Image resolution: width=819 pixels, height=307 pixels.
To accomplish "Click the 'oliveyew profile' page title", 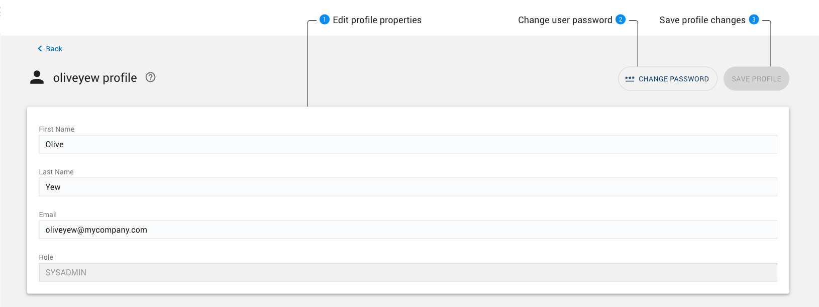I will coord(95,78).
